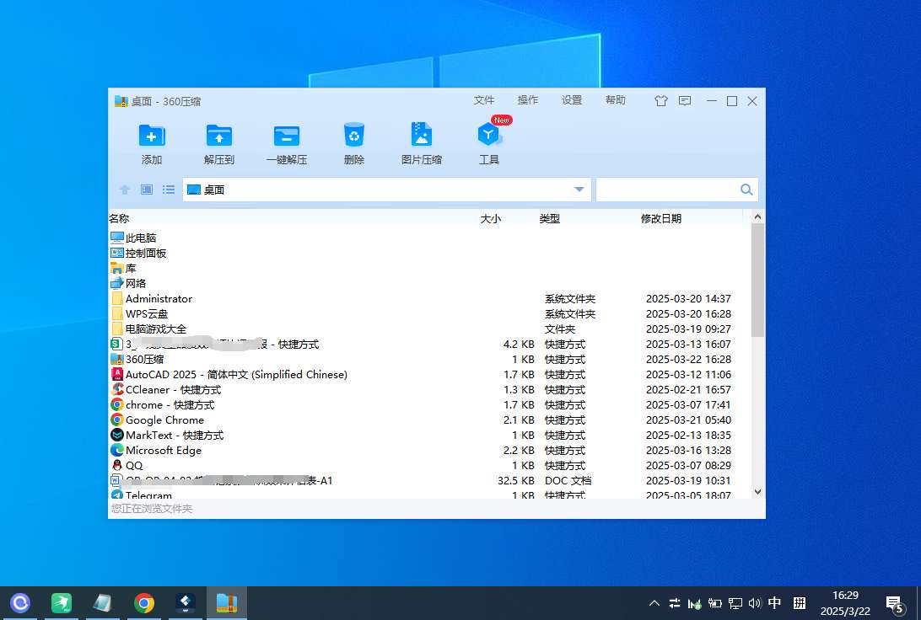This screenshot has width=921, height=620.
Task: Show hidden tray icons chevron
Action: 654,603
